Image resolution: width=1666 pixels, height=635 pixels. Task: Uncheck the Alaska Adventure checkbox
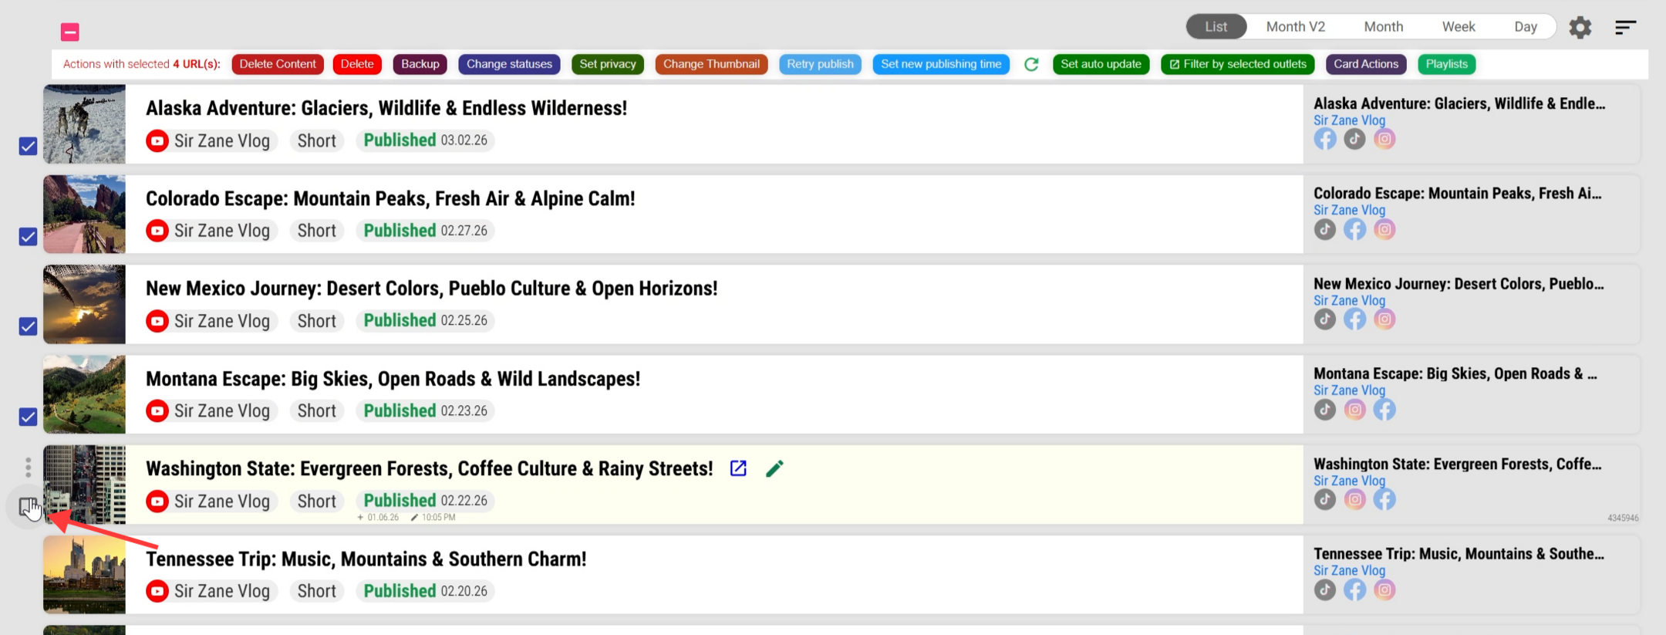[28, 146]
